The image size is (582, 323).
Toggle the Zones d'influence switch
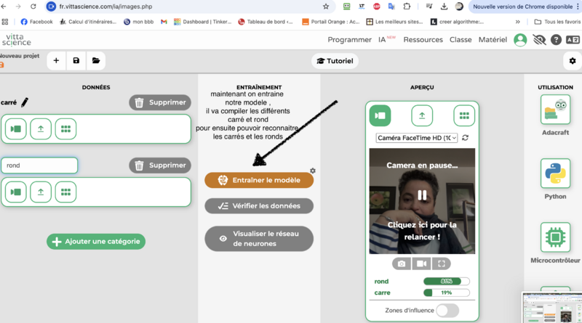(447, 311)
